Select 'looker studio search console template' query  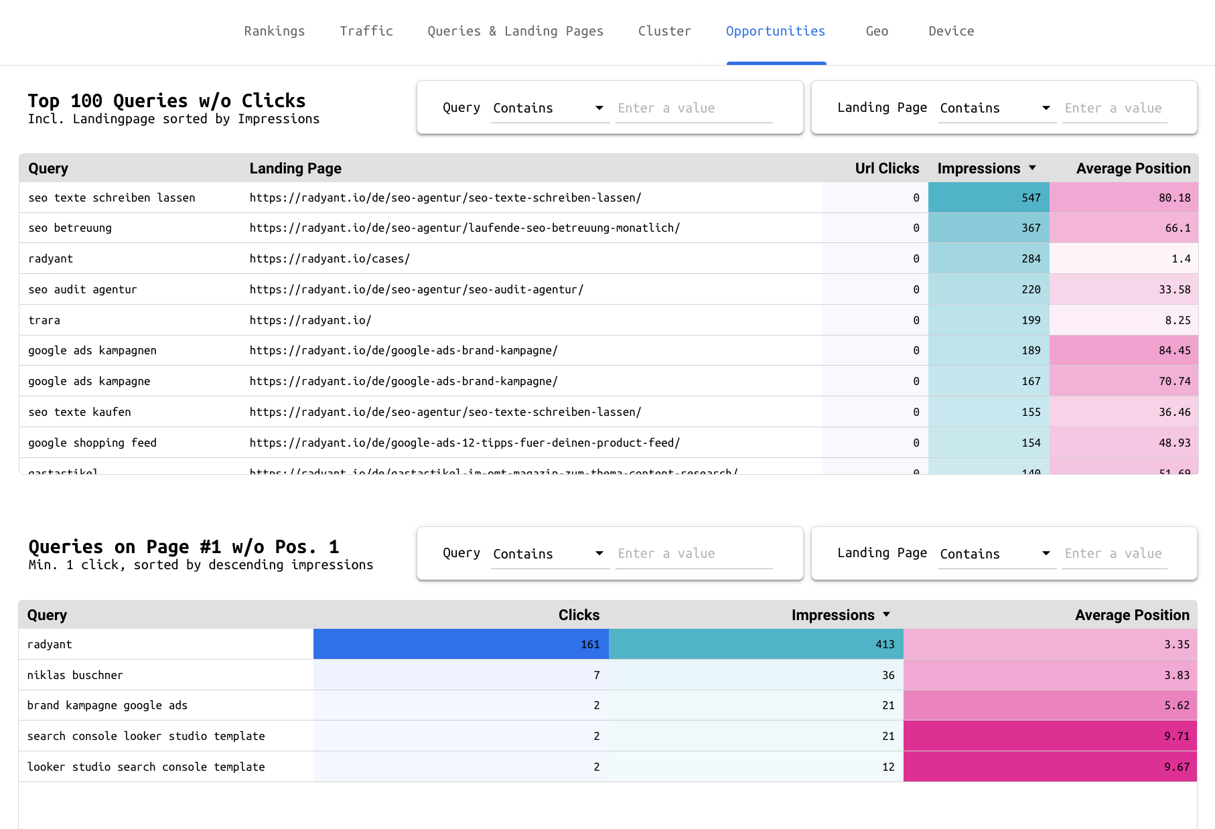[146, 767]
